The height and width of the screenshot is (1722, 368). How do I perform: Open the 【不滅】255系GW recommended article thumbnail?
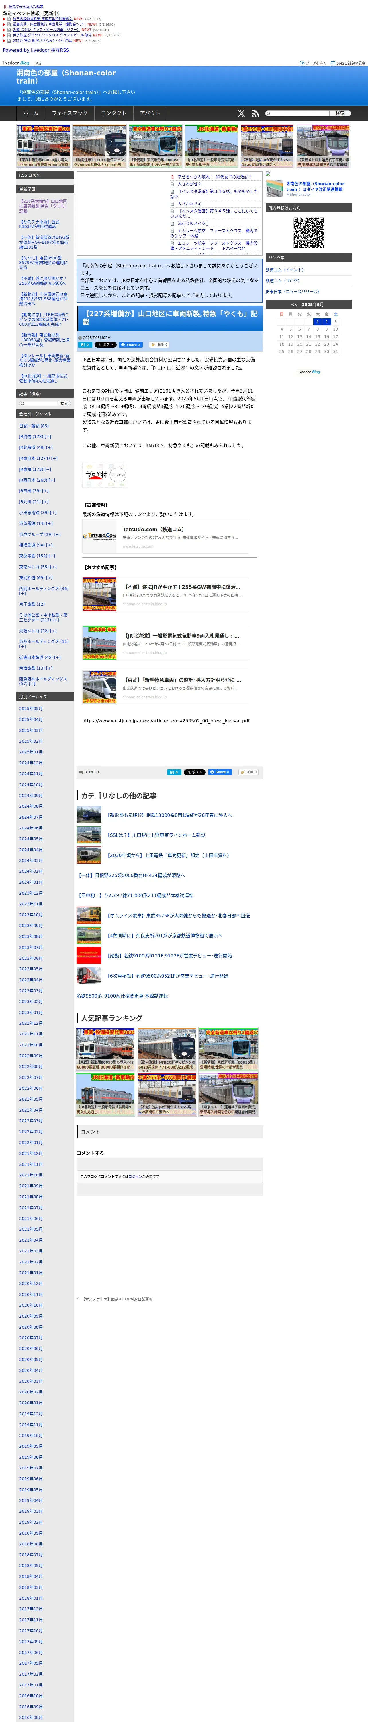tap(99, 594)
